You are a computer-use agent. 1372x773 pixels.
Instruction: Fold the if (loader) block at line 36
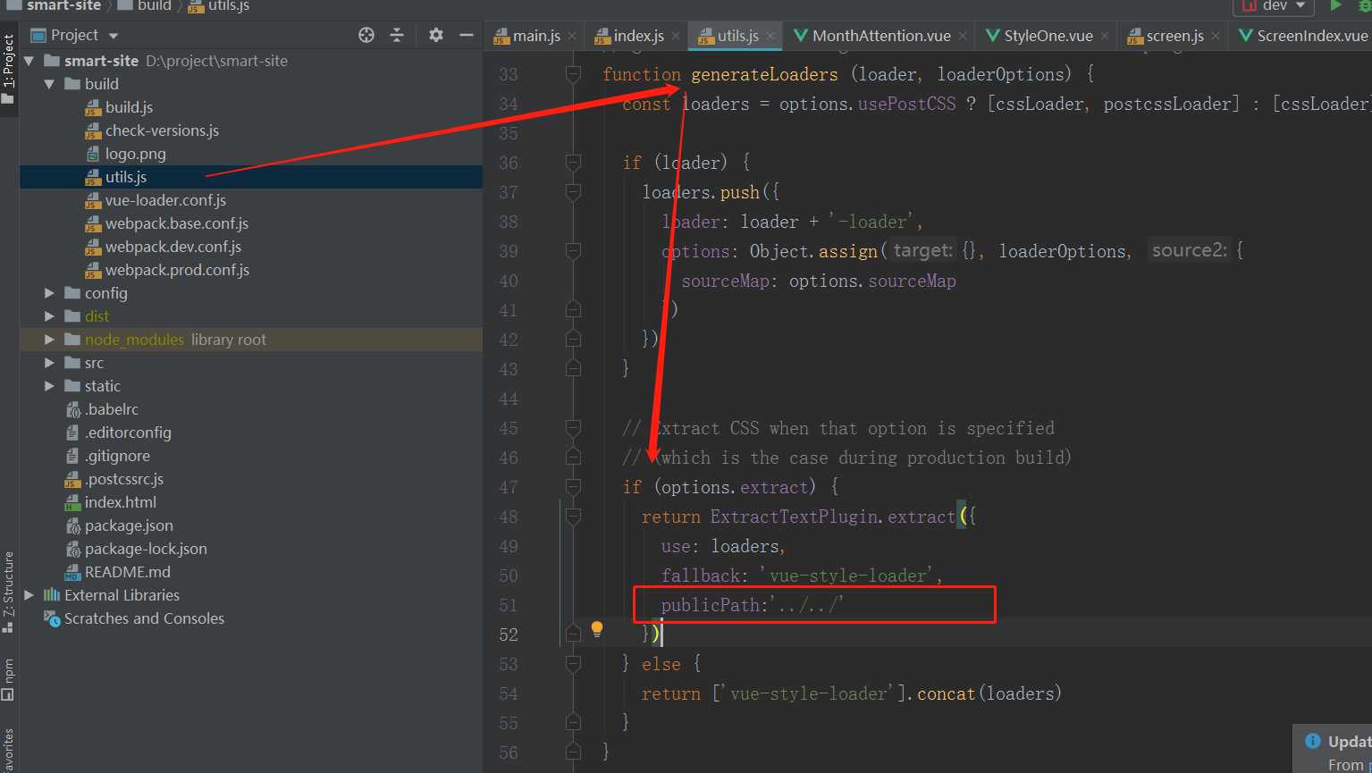(x=573, y=163)
